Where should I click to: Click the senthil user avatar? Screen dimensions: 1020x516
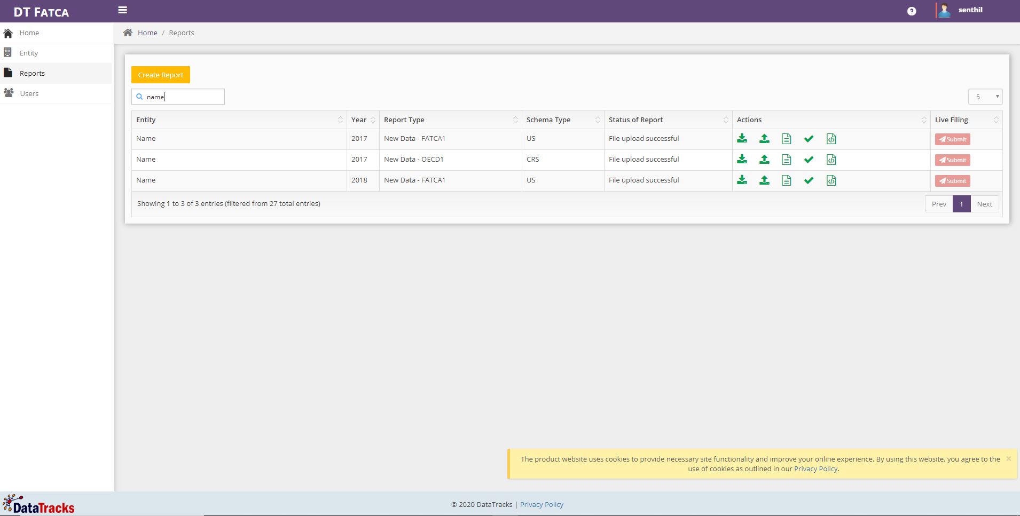pyautogui.click(x=944, y=10)
